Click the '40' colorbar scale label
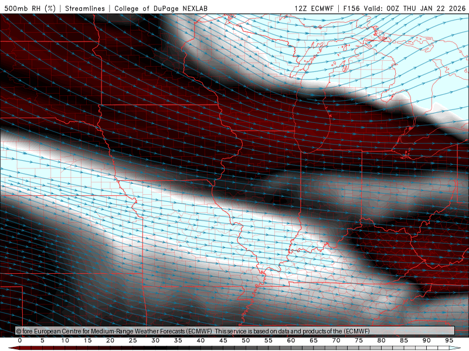Image resolution: width=469 pixels, height=351 pixels. (x=200, y=340)
